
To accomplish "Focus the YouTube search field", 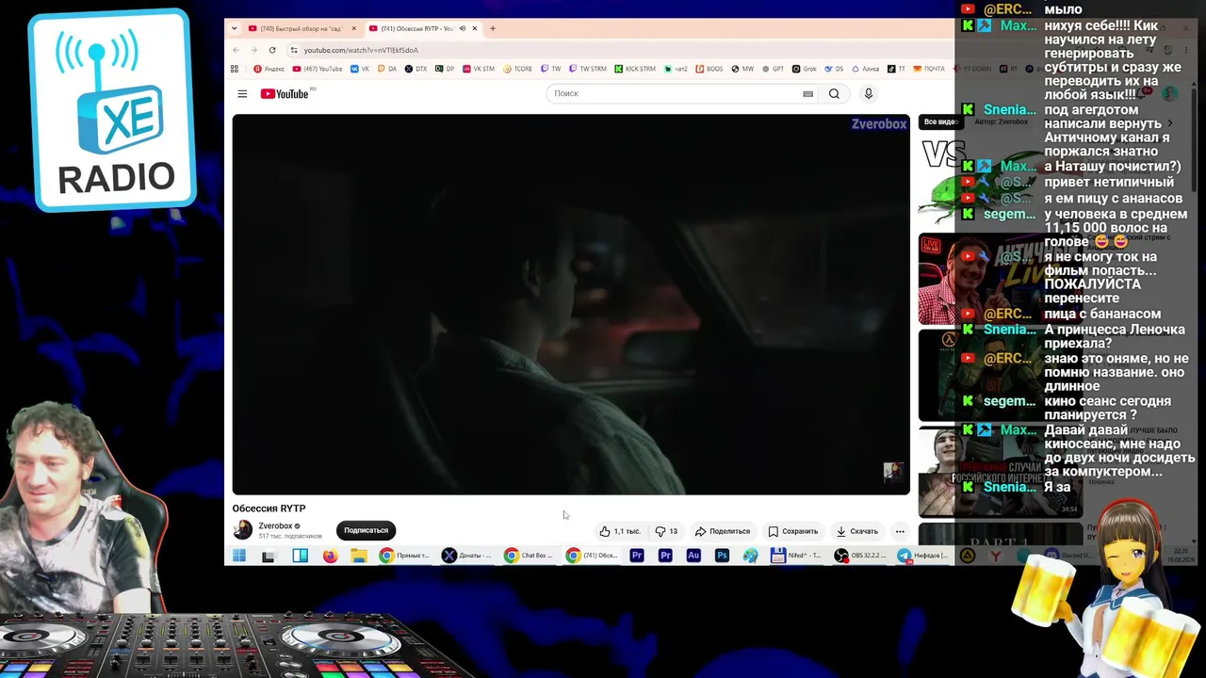I will click(683, 93).
